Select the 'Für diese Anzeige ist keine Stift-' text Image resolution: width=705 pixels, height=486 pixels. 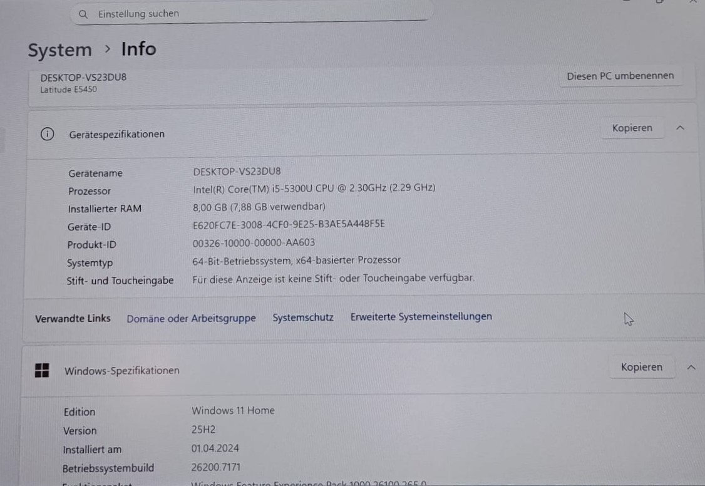coord(333,279)
